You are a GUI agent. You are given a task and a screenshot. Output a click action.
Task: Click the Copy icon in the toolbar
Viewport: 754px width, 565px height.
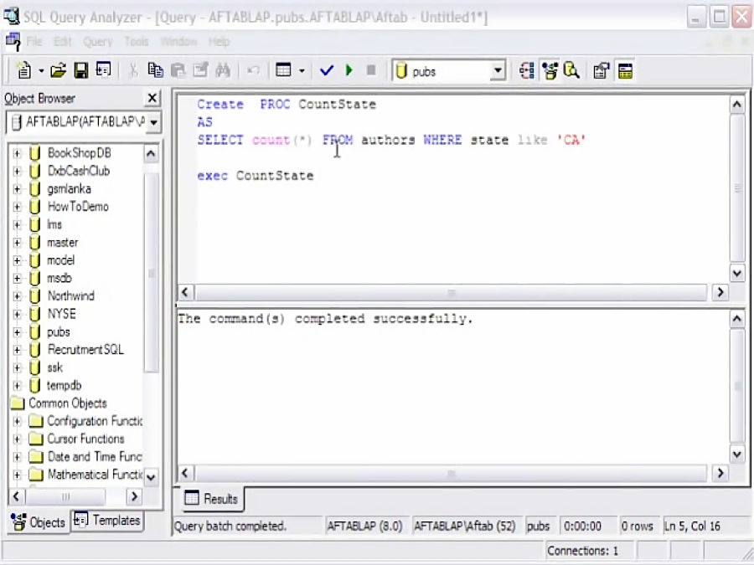tap(155, 71)
